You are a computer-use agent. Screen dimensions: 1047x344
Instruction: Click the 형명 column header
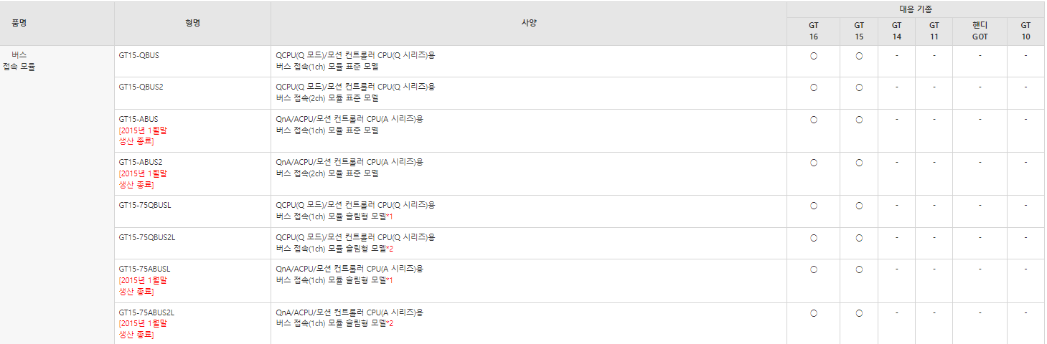(x=192, y=23)
